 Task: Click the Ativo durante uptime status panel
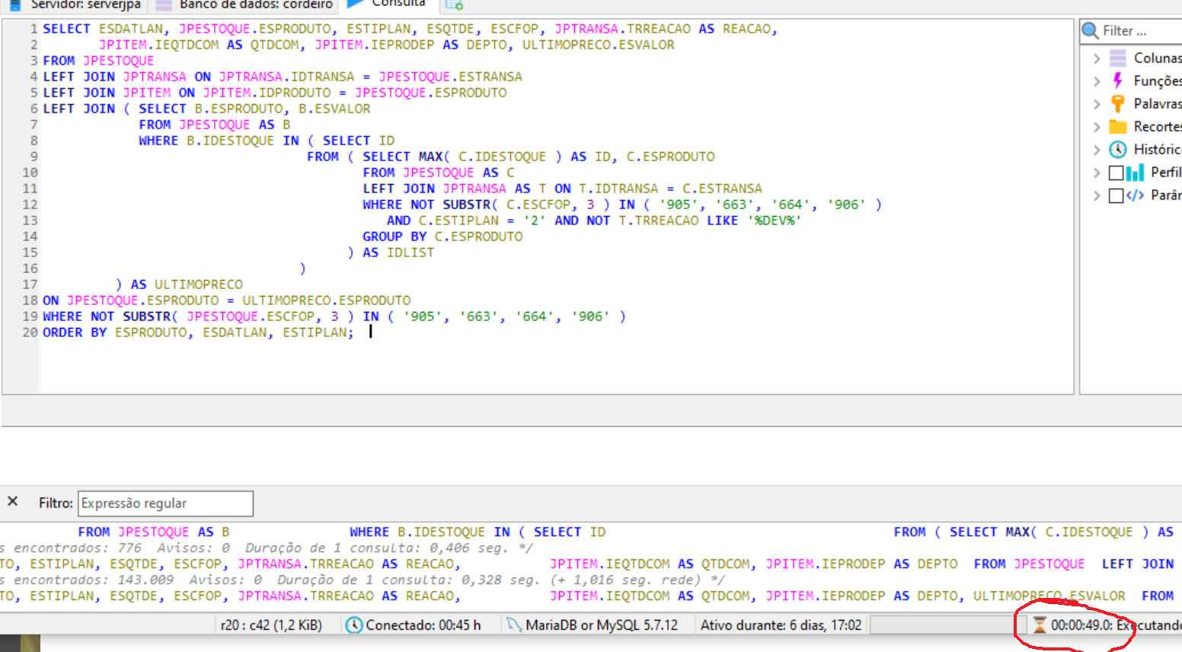[780, 625]
